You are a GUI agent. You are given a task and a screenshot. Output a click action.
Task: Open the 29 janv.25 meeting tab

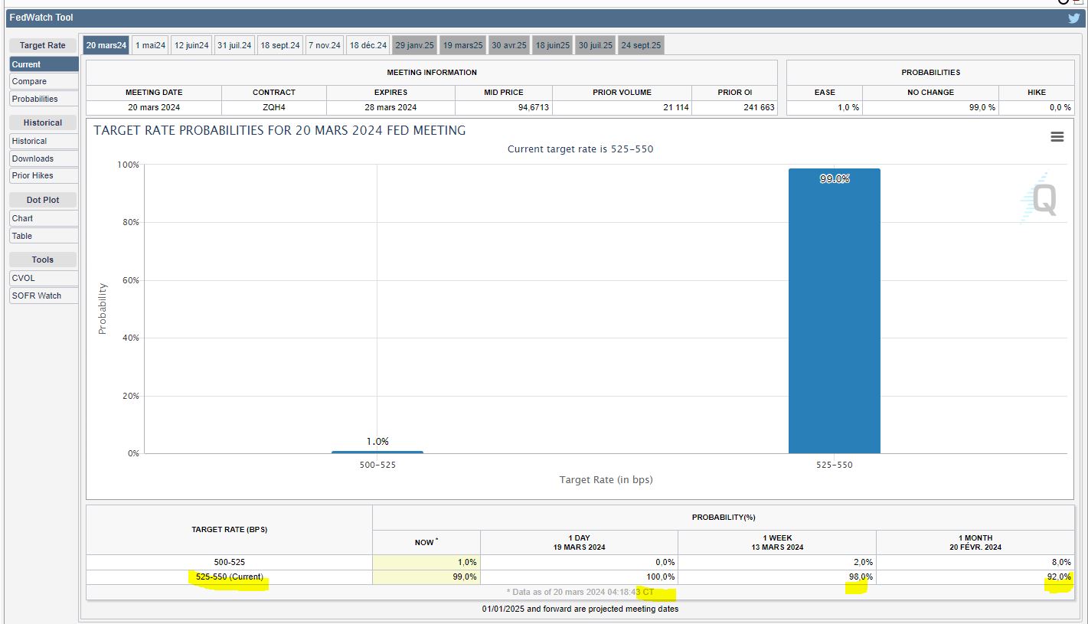tap(415, 45)
